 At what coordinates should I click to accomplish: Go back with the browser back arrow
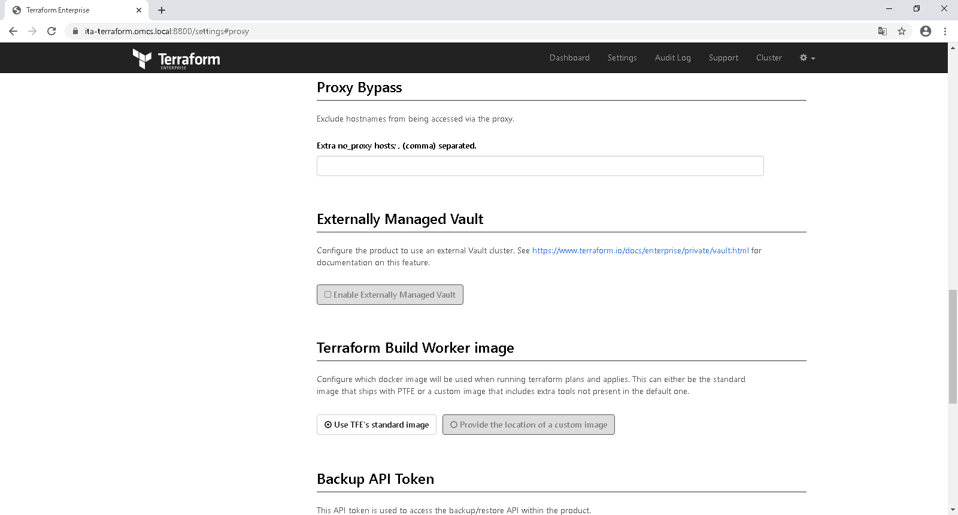pyautogui.click(x=13, y=31)
